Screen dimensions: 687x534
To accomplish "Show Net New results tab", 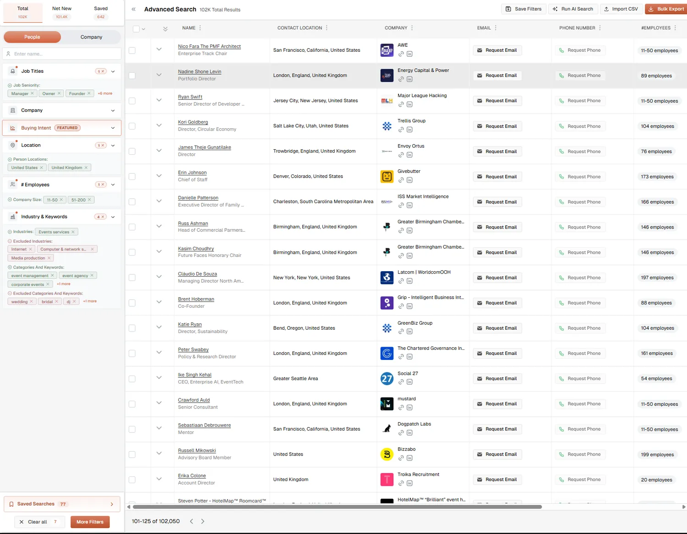I will click(62, 12).
